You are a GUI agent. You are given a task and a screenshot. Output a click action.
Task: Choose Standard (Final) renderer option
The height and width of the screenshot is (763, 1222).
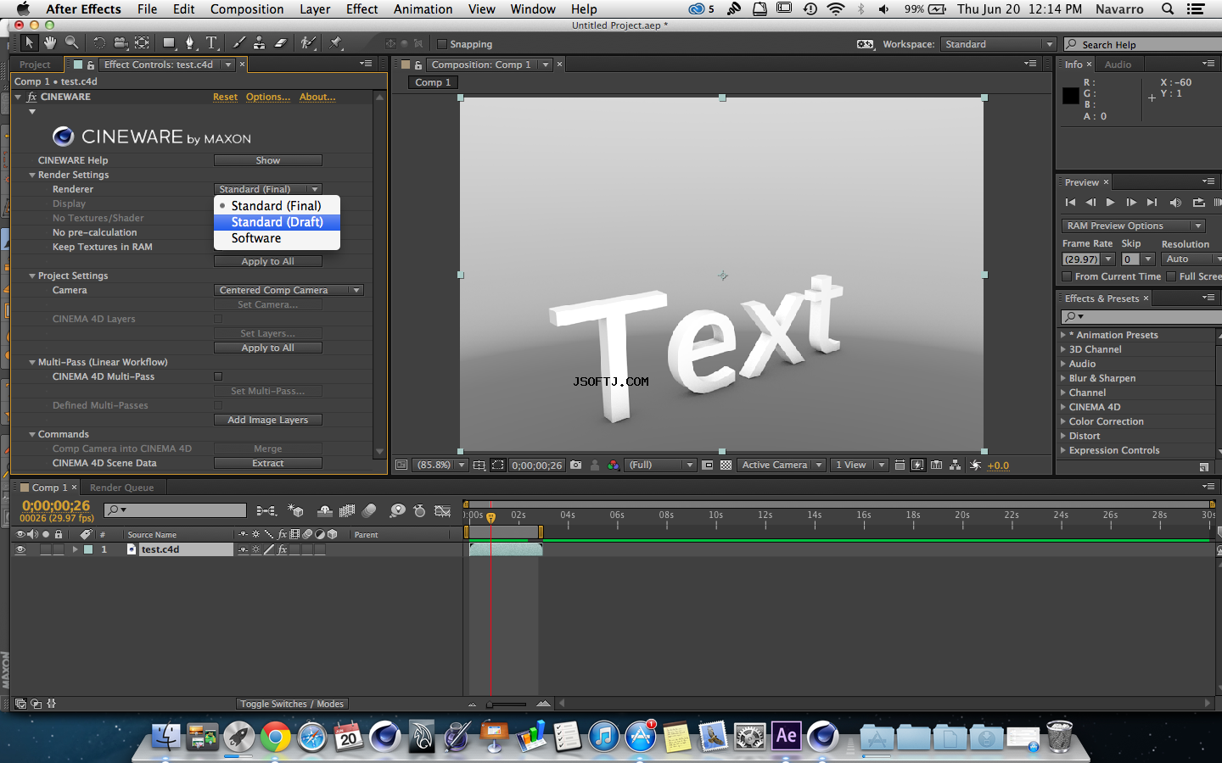pyautogui.click(x=277, y=206)
